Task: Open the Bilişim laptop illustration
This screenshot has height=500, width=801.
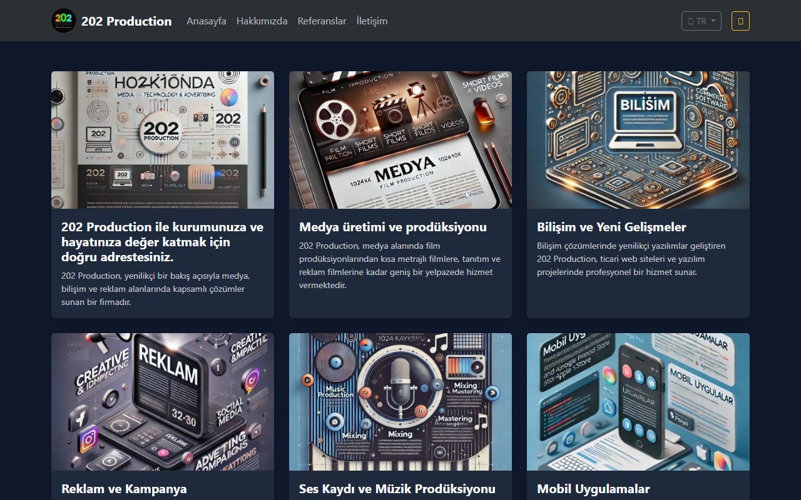Action: [x=638, y=140]
